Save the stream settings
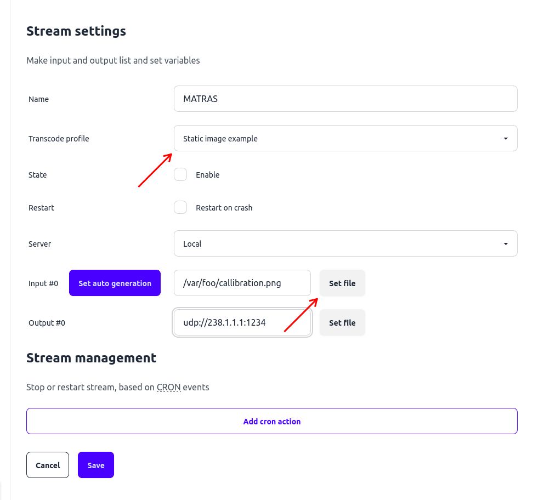The image size is (544, 500). click(96, 465)
